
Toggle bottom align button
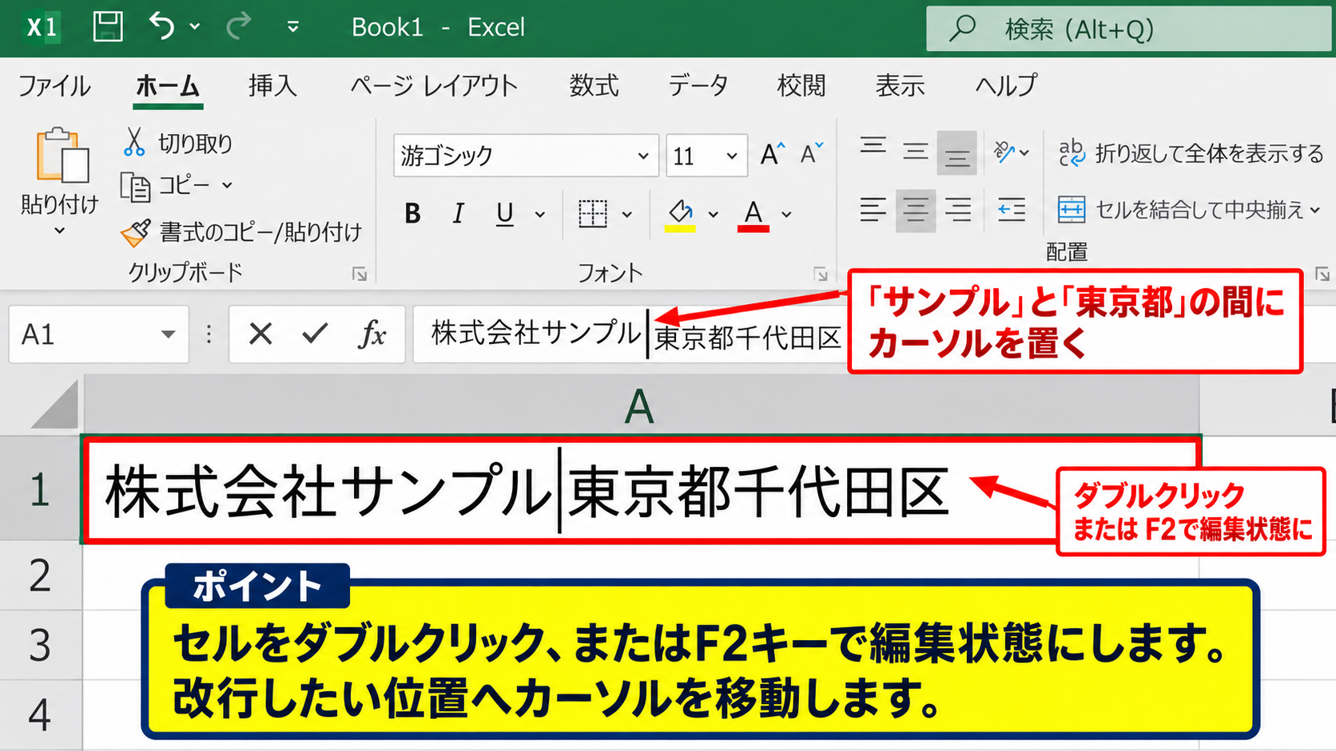[956, 152]
